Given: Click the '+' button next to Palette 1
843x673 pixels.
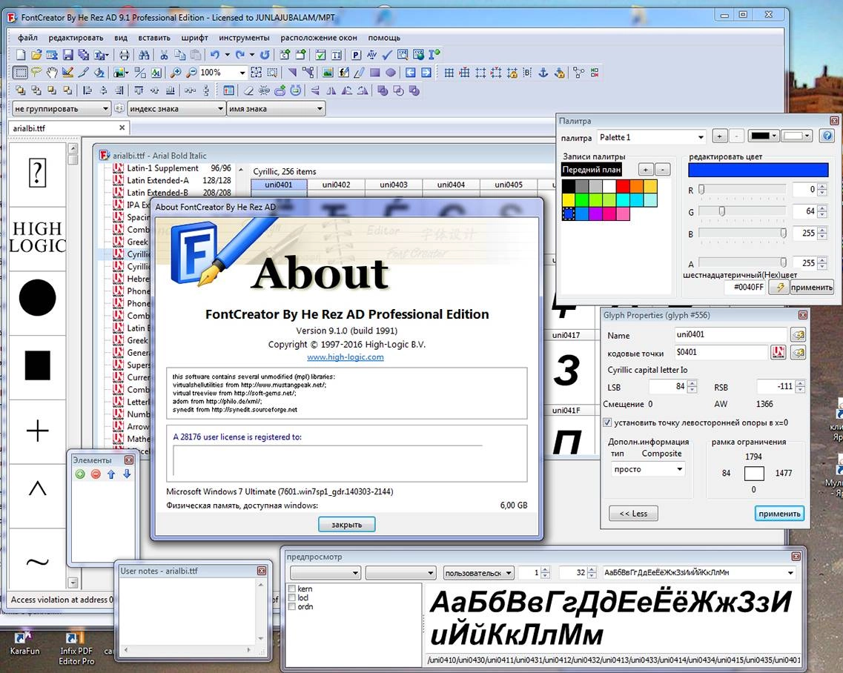Looking at the screenshot, I should click(x=719, y=136).
